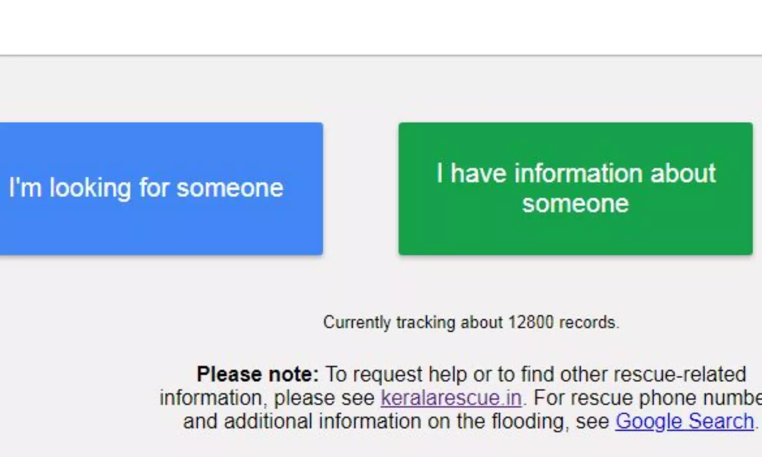762x457 pixels.
Task: Open the keralarescue.in link
Action: 451,398
